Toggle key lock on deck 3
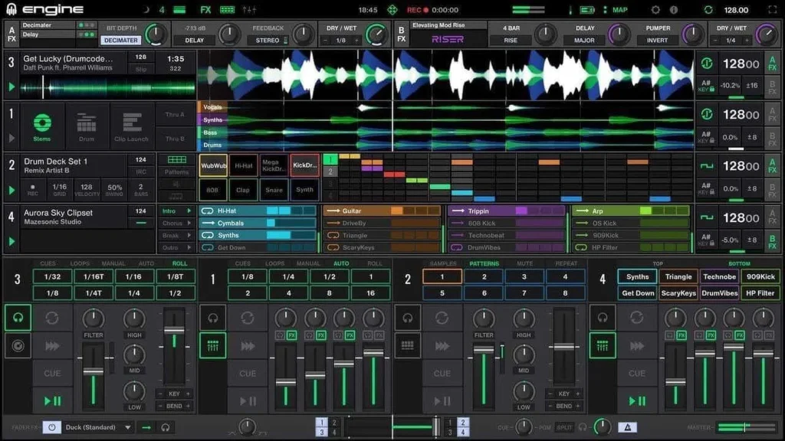This screenshot has height=441, width=785. (712, 90)
